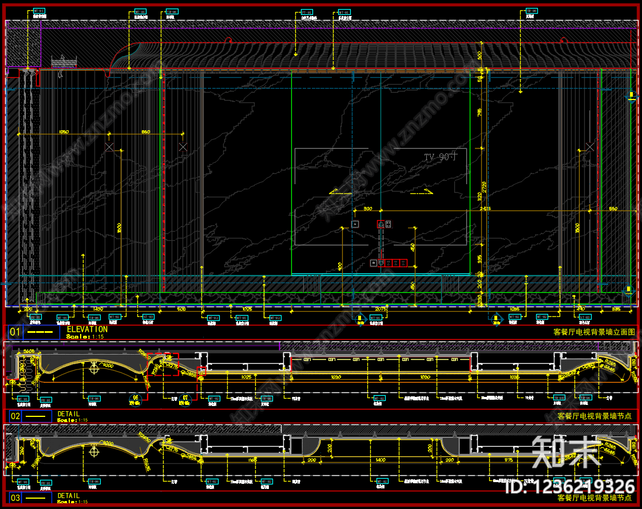Select the row of three red socket boxes

point(396,263)
